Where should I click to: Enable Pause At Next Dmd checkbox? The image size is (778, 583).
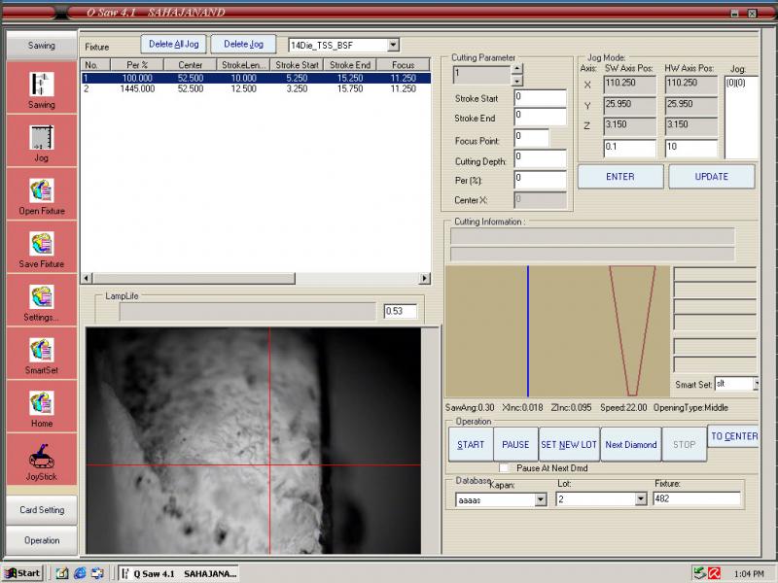click(504, 468)
